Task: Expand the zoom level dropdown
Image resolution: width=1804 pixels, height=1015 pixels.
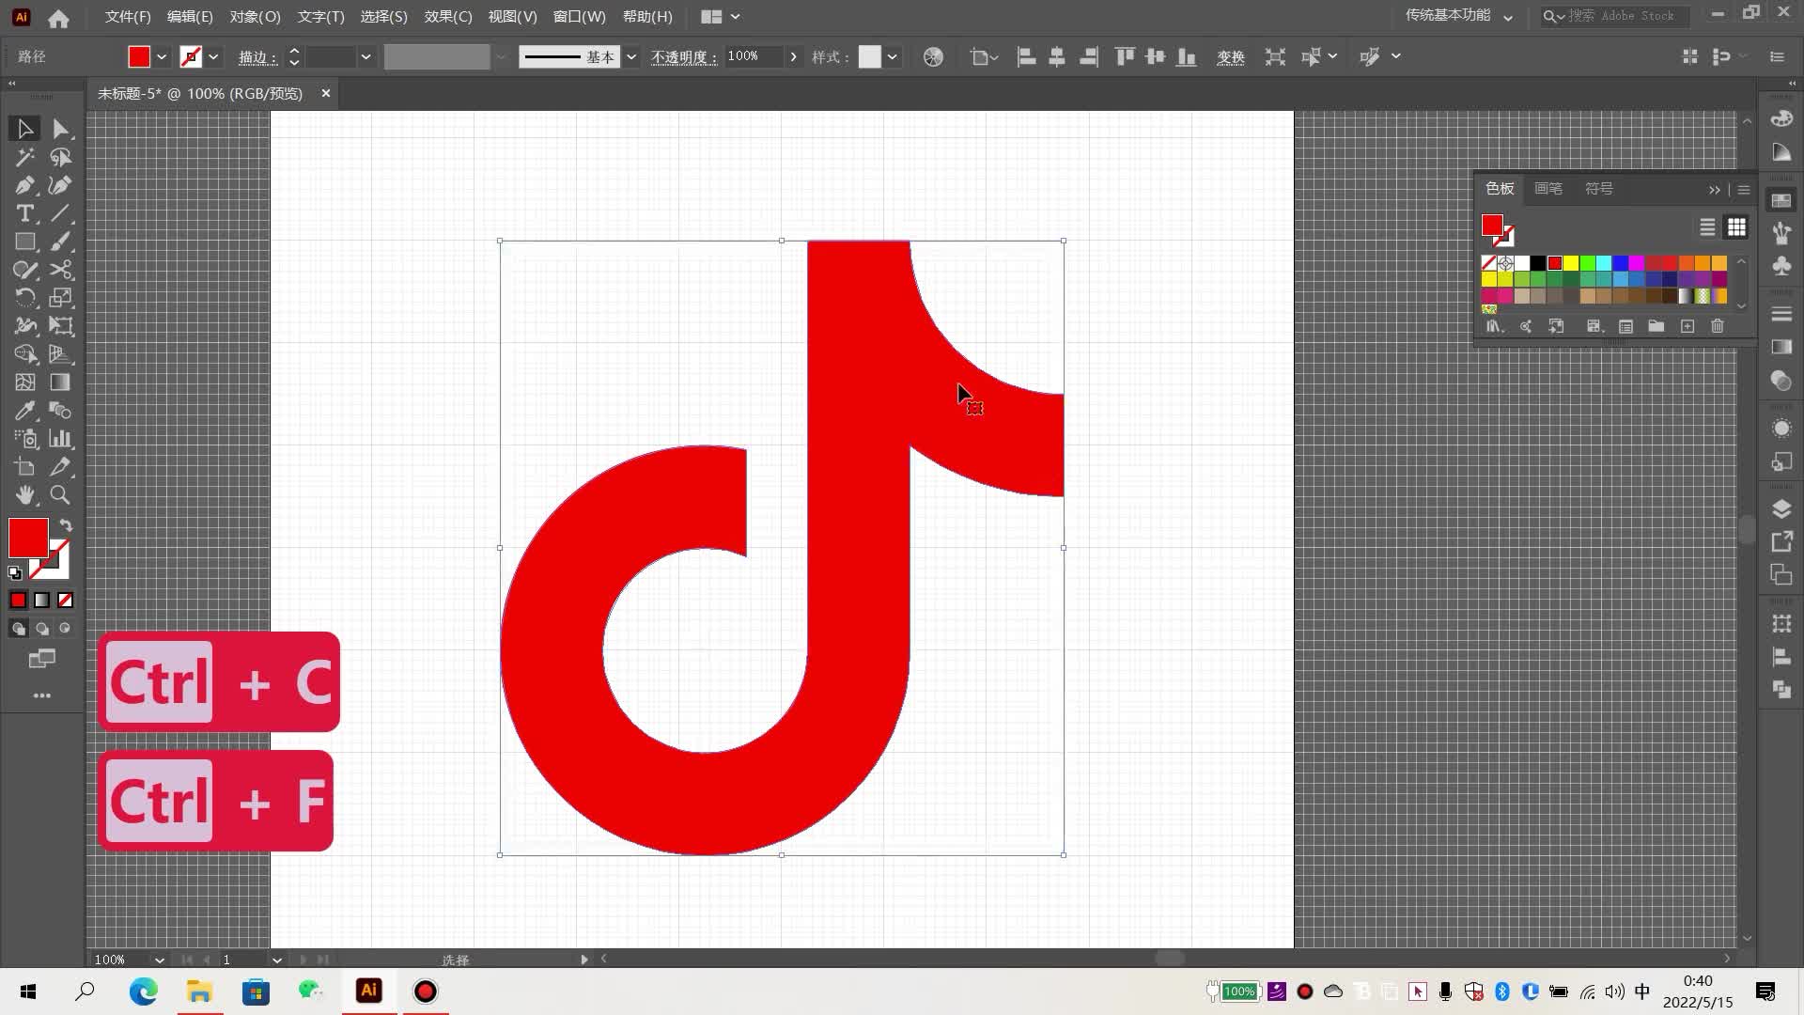Action: click(159, 960)
